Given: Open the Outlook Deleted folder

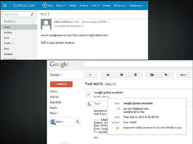Looking at the screenshot, I should [x=8, y=54].
